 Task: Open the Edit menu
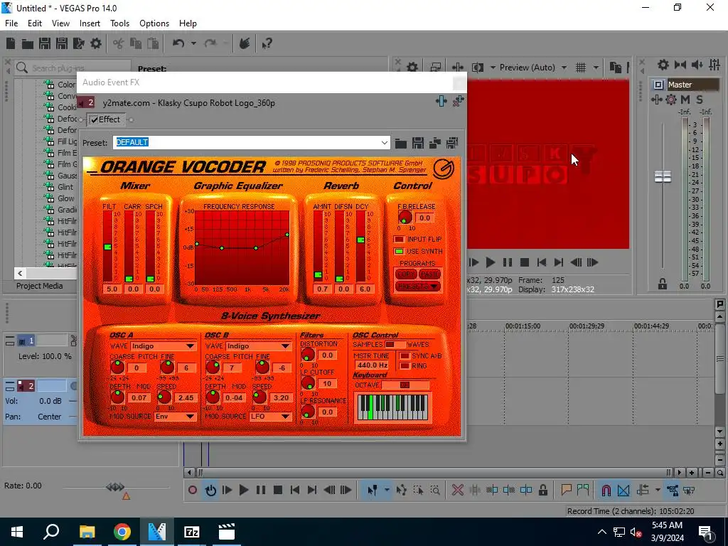tap(35, 23)
